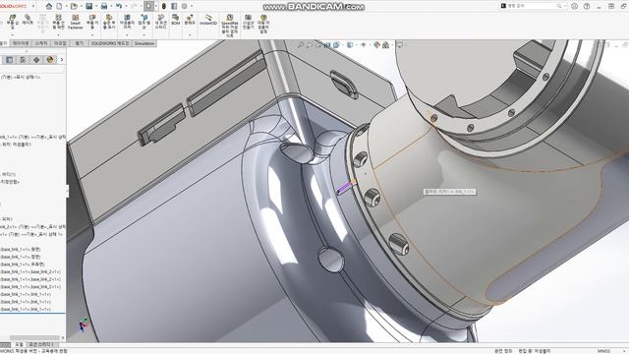Select the Motion Study 1 bottom tab

coord(42,345)
